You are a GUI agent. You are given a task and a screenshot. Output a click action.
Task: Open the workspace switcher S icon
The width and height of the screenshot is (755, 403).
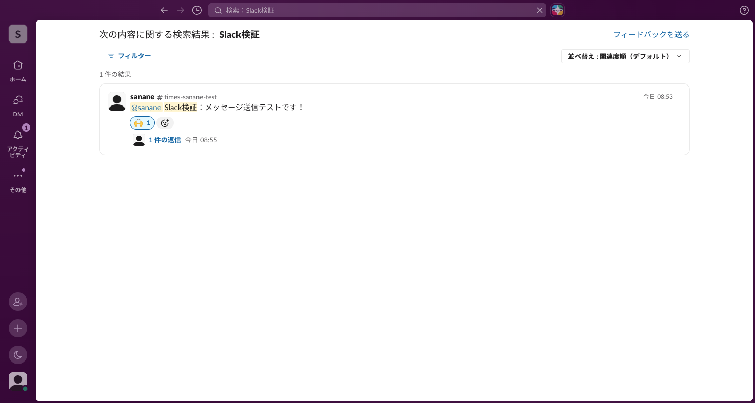18,34
